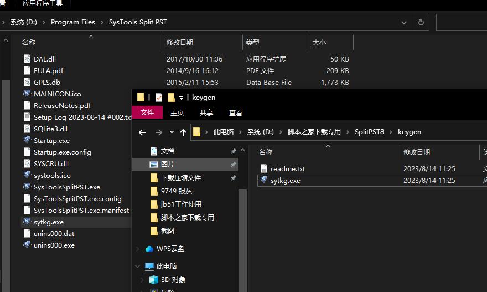Click the sytkg.exe icon in SysTools Split PST folder
This screenshot has height=292, width=487.
(x=27, y=222)
